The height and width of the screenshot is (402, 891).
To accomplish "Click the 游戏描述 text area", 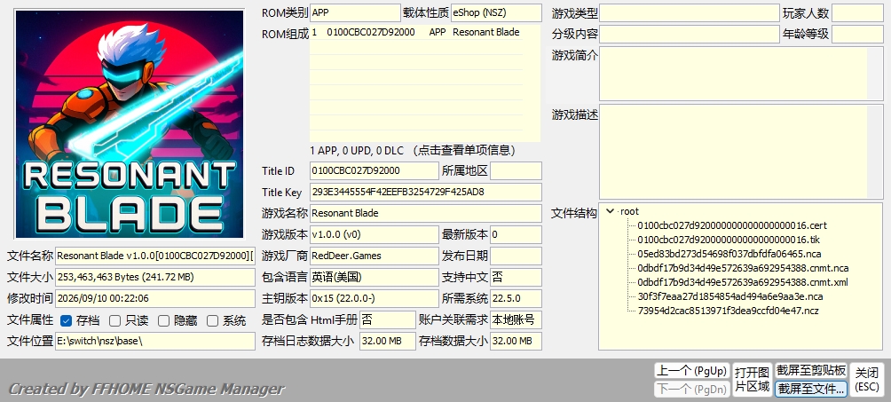I will (x=741, y=151).
